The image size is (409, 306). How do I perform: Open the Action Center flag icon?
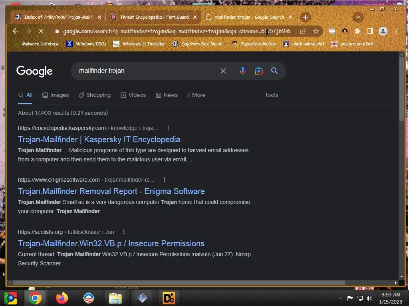coord(350,298)
